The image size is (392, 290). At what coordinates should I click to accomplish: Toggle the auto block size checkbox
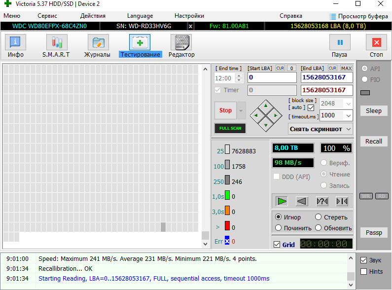pyautogui.click(x=311, y=108)
